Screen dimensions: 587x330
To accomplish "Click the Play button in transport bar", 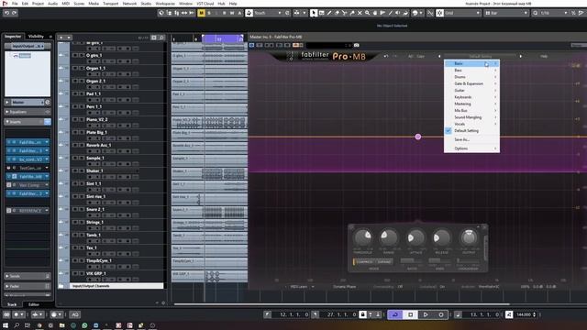I will (x=426, y=314).
